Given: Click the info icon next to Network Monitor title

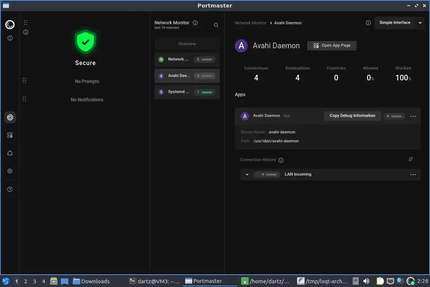Looking at the screenshot, I should point(195,23).
